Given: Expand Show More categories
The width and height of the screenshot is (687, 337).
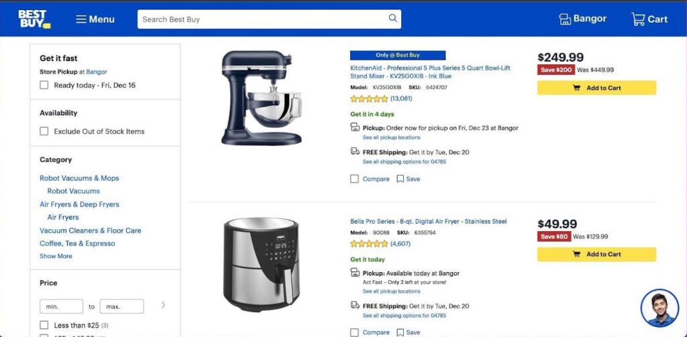Looking at the screenshot, I should pos(56,256).
